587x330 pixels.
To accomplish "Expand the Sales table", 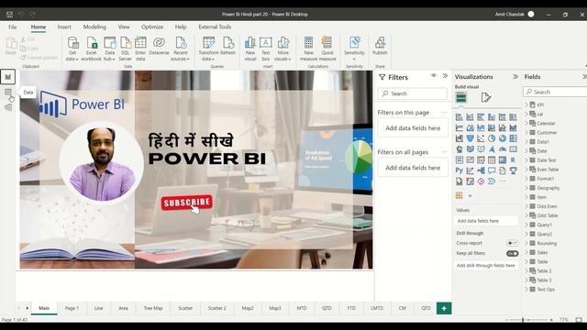I will (x=526, y=253).
